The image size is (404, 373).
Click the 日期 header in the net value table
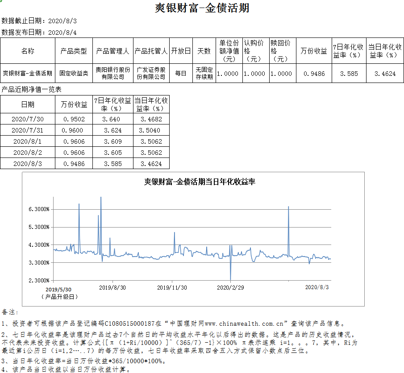pos(28,104)
